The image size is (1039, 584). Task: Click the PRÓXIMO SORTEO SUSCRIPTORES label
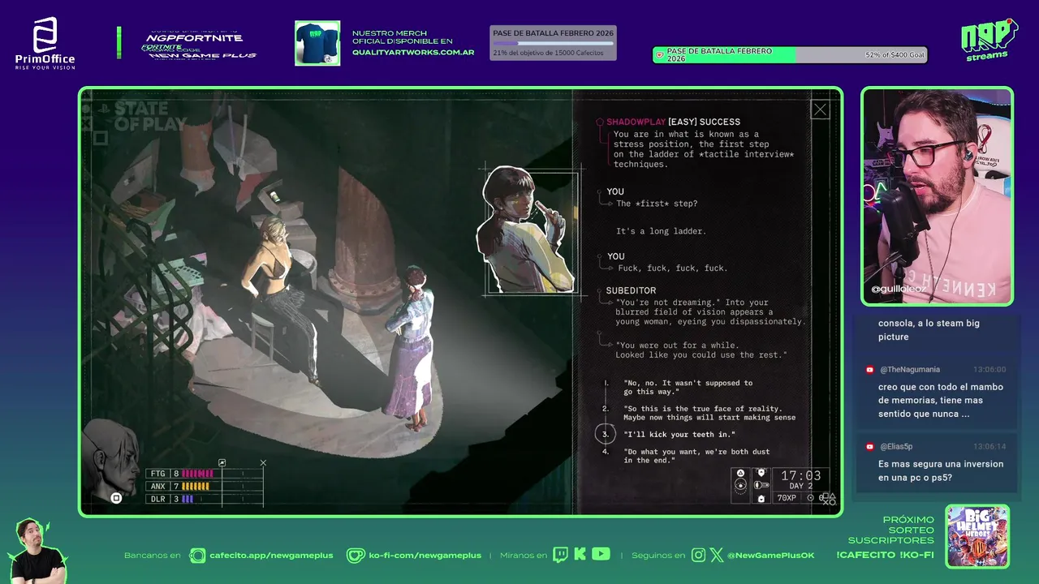click(x=890, y=530)
